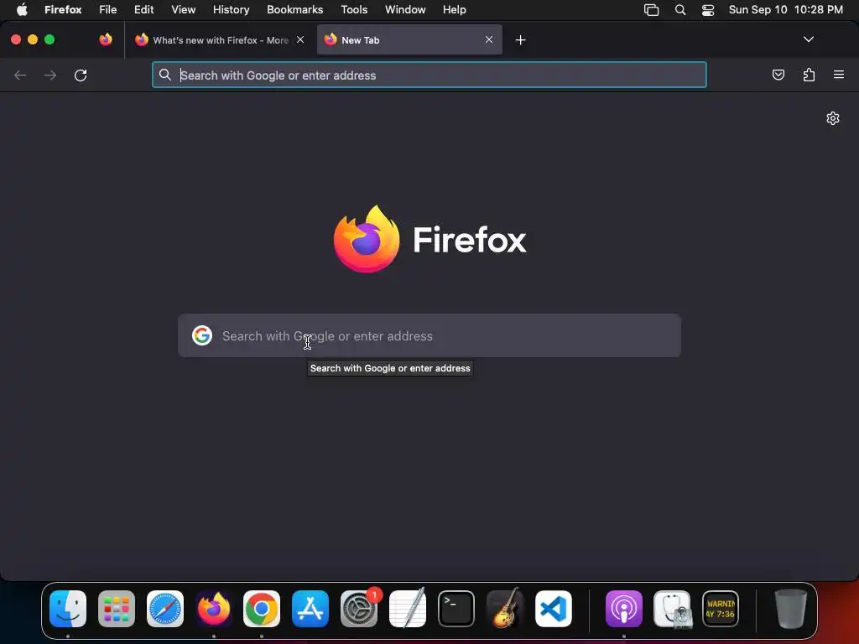Launch Visual Studio Code from Dock

click(x=554, y=609)
